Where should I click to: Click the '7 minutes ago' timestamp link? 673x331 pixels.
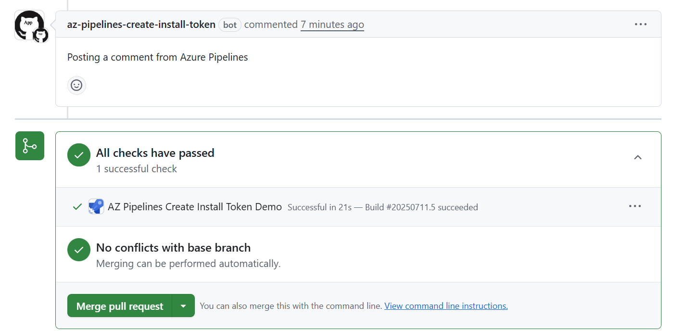tap(332, 24)
